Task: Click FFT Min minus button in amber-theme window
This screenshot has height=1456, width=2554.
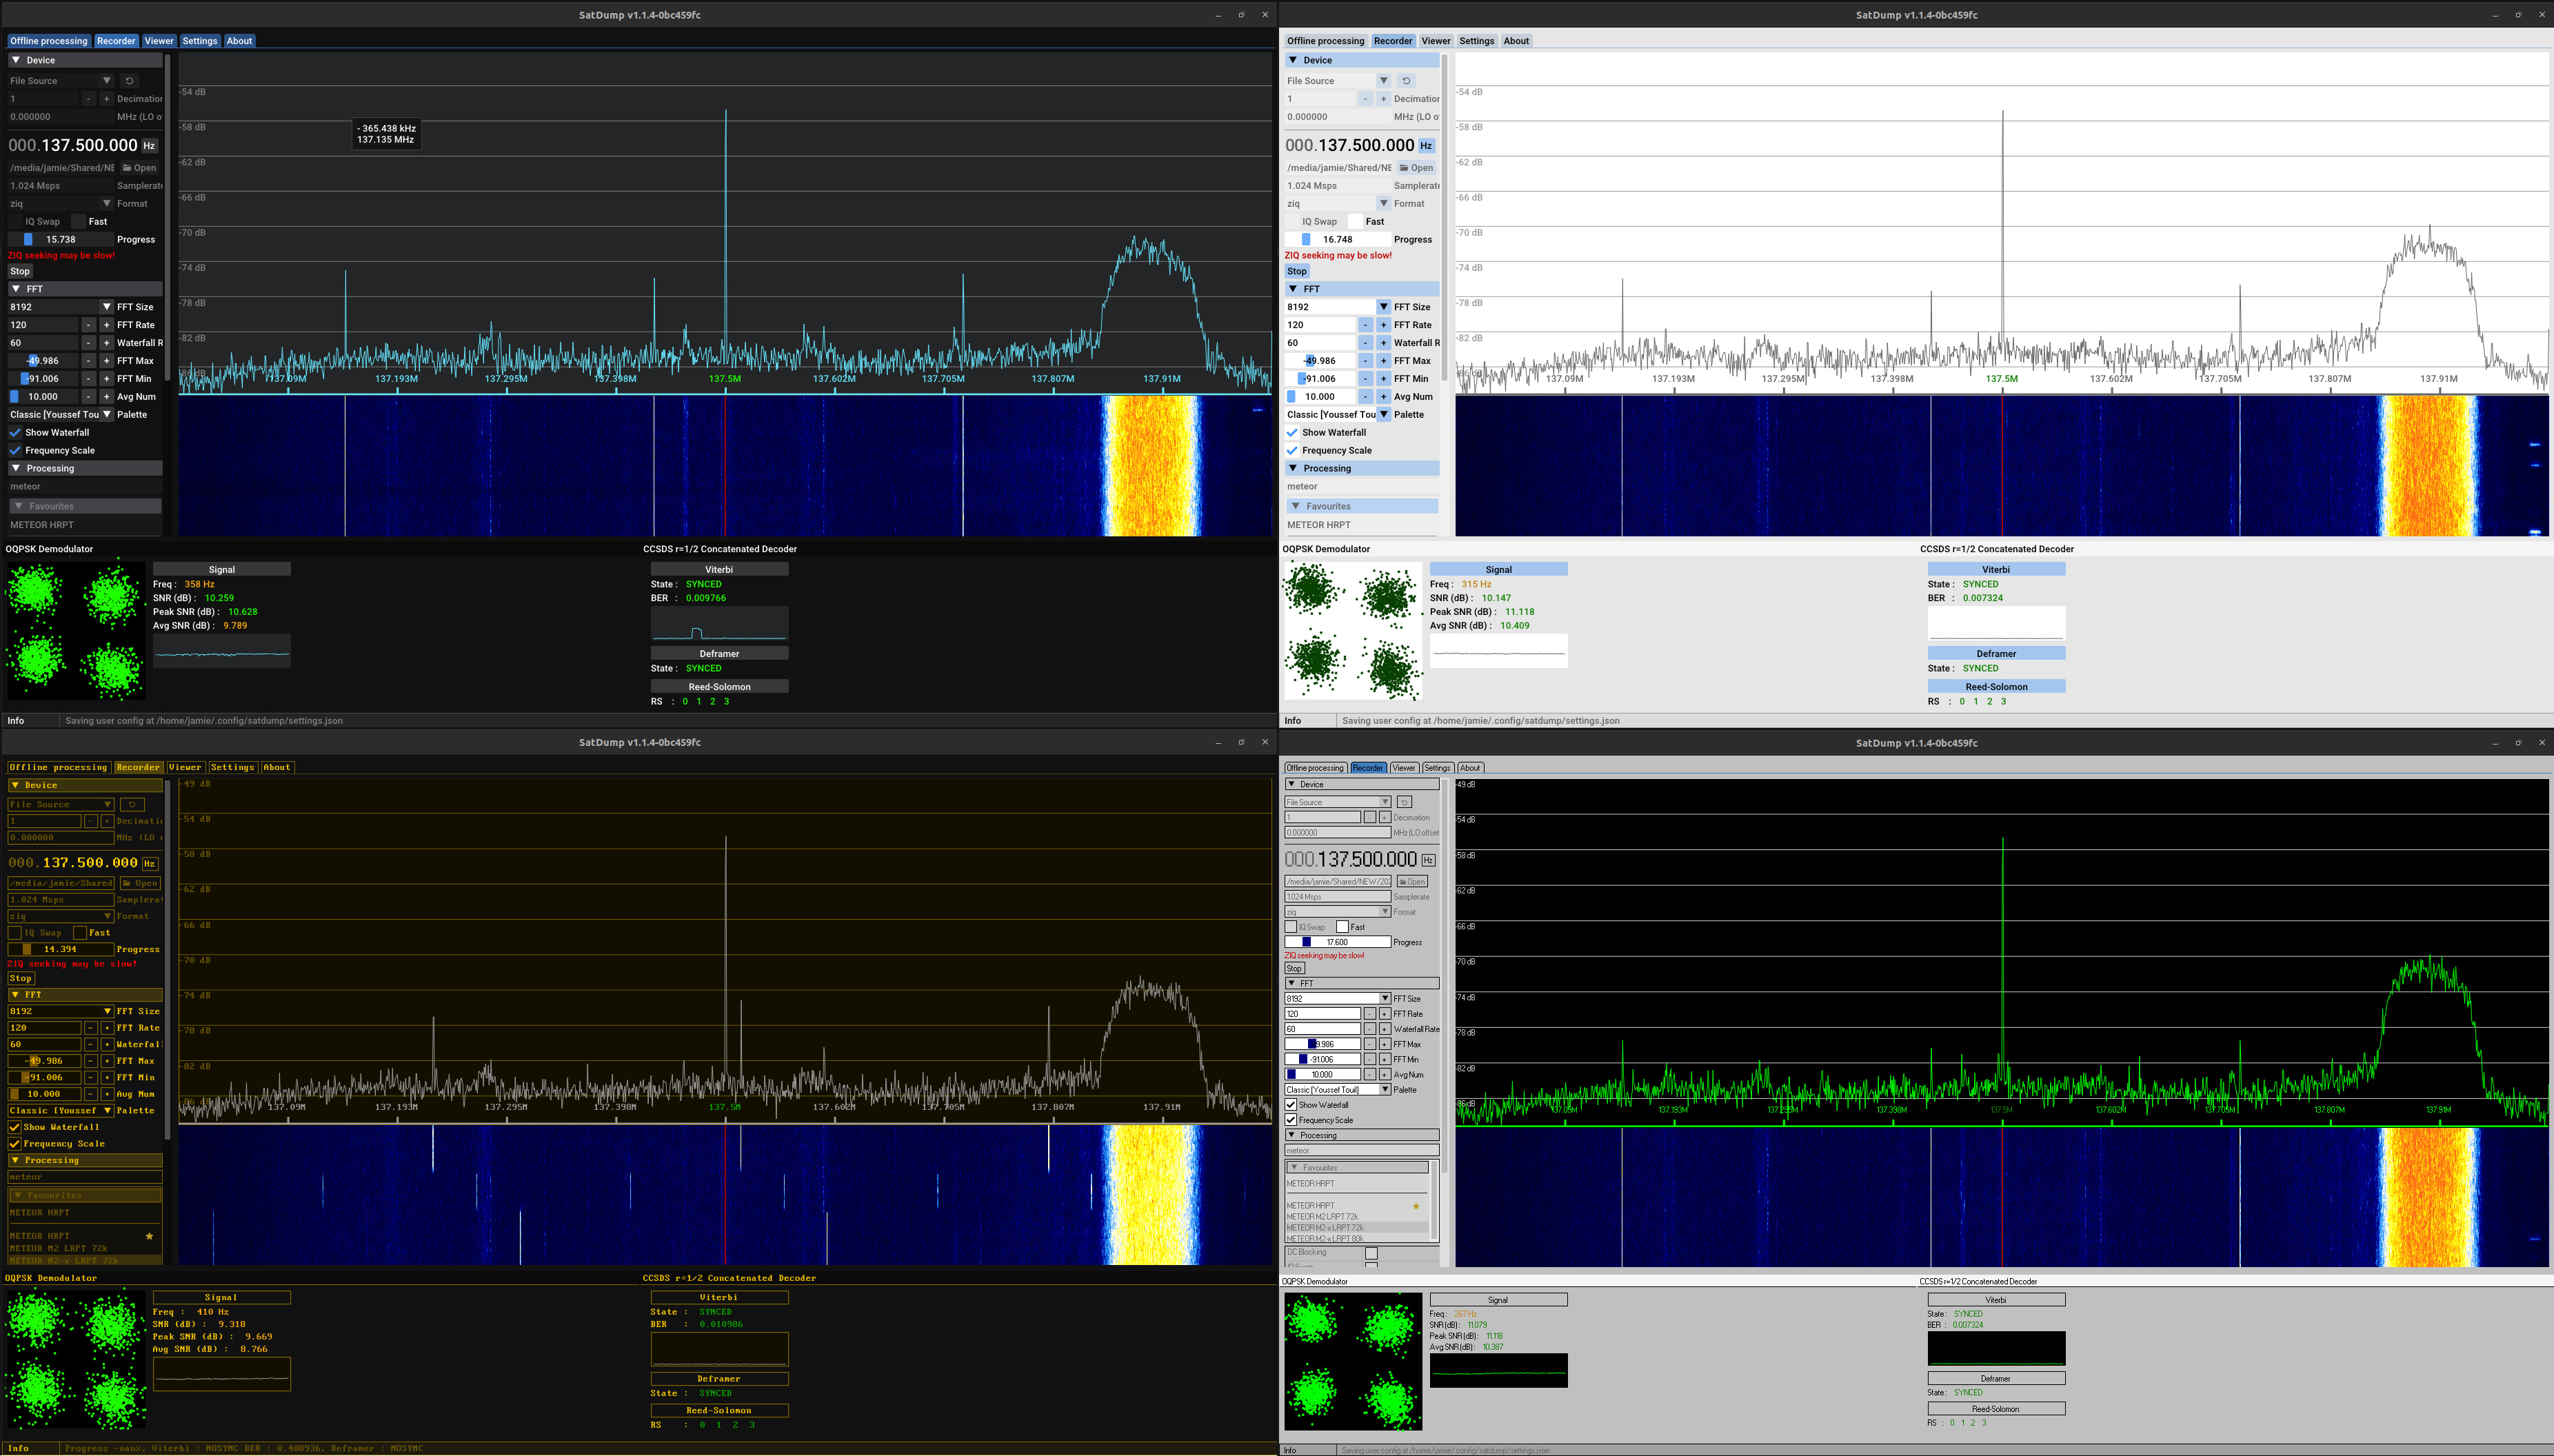Action: point(90,1077)
